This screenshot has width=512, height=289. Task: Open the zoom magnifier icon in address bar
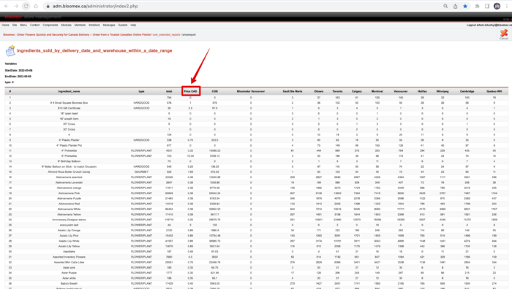[x=445, y=6]
